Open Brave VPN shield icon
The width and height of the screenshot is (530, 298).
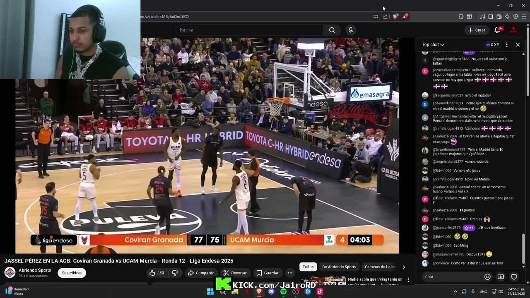click(516, 17)
